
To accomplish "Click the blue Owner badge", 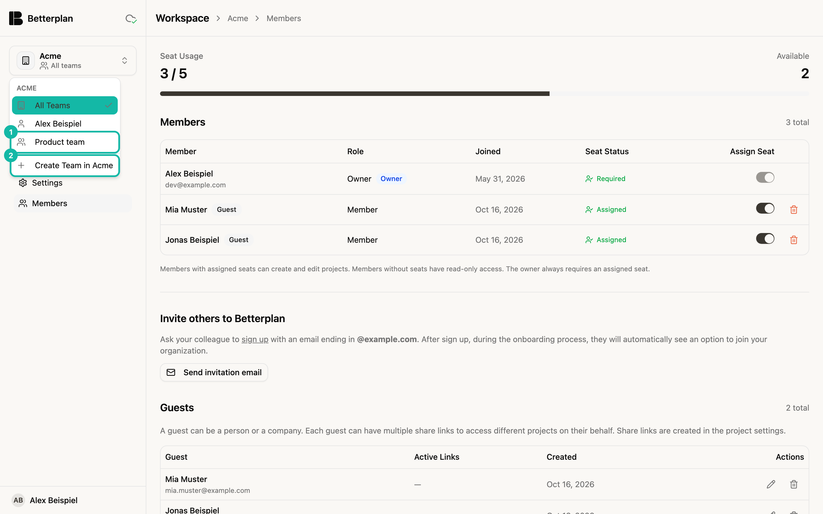I will tap(391, 179).
